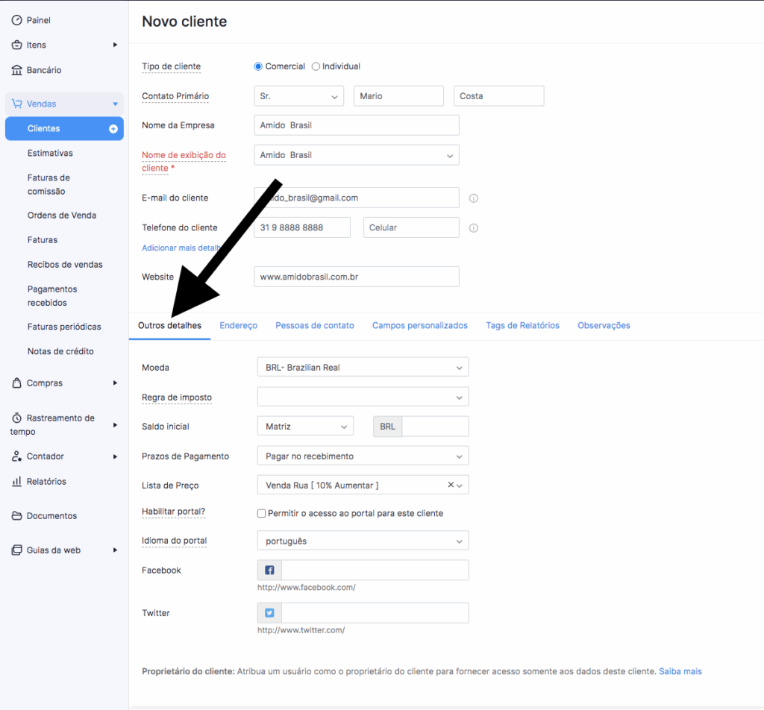Click the phone field info icon
The width and height of the screenshot is (764, 710).
click(x=473, y=228)
